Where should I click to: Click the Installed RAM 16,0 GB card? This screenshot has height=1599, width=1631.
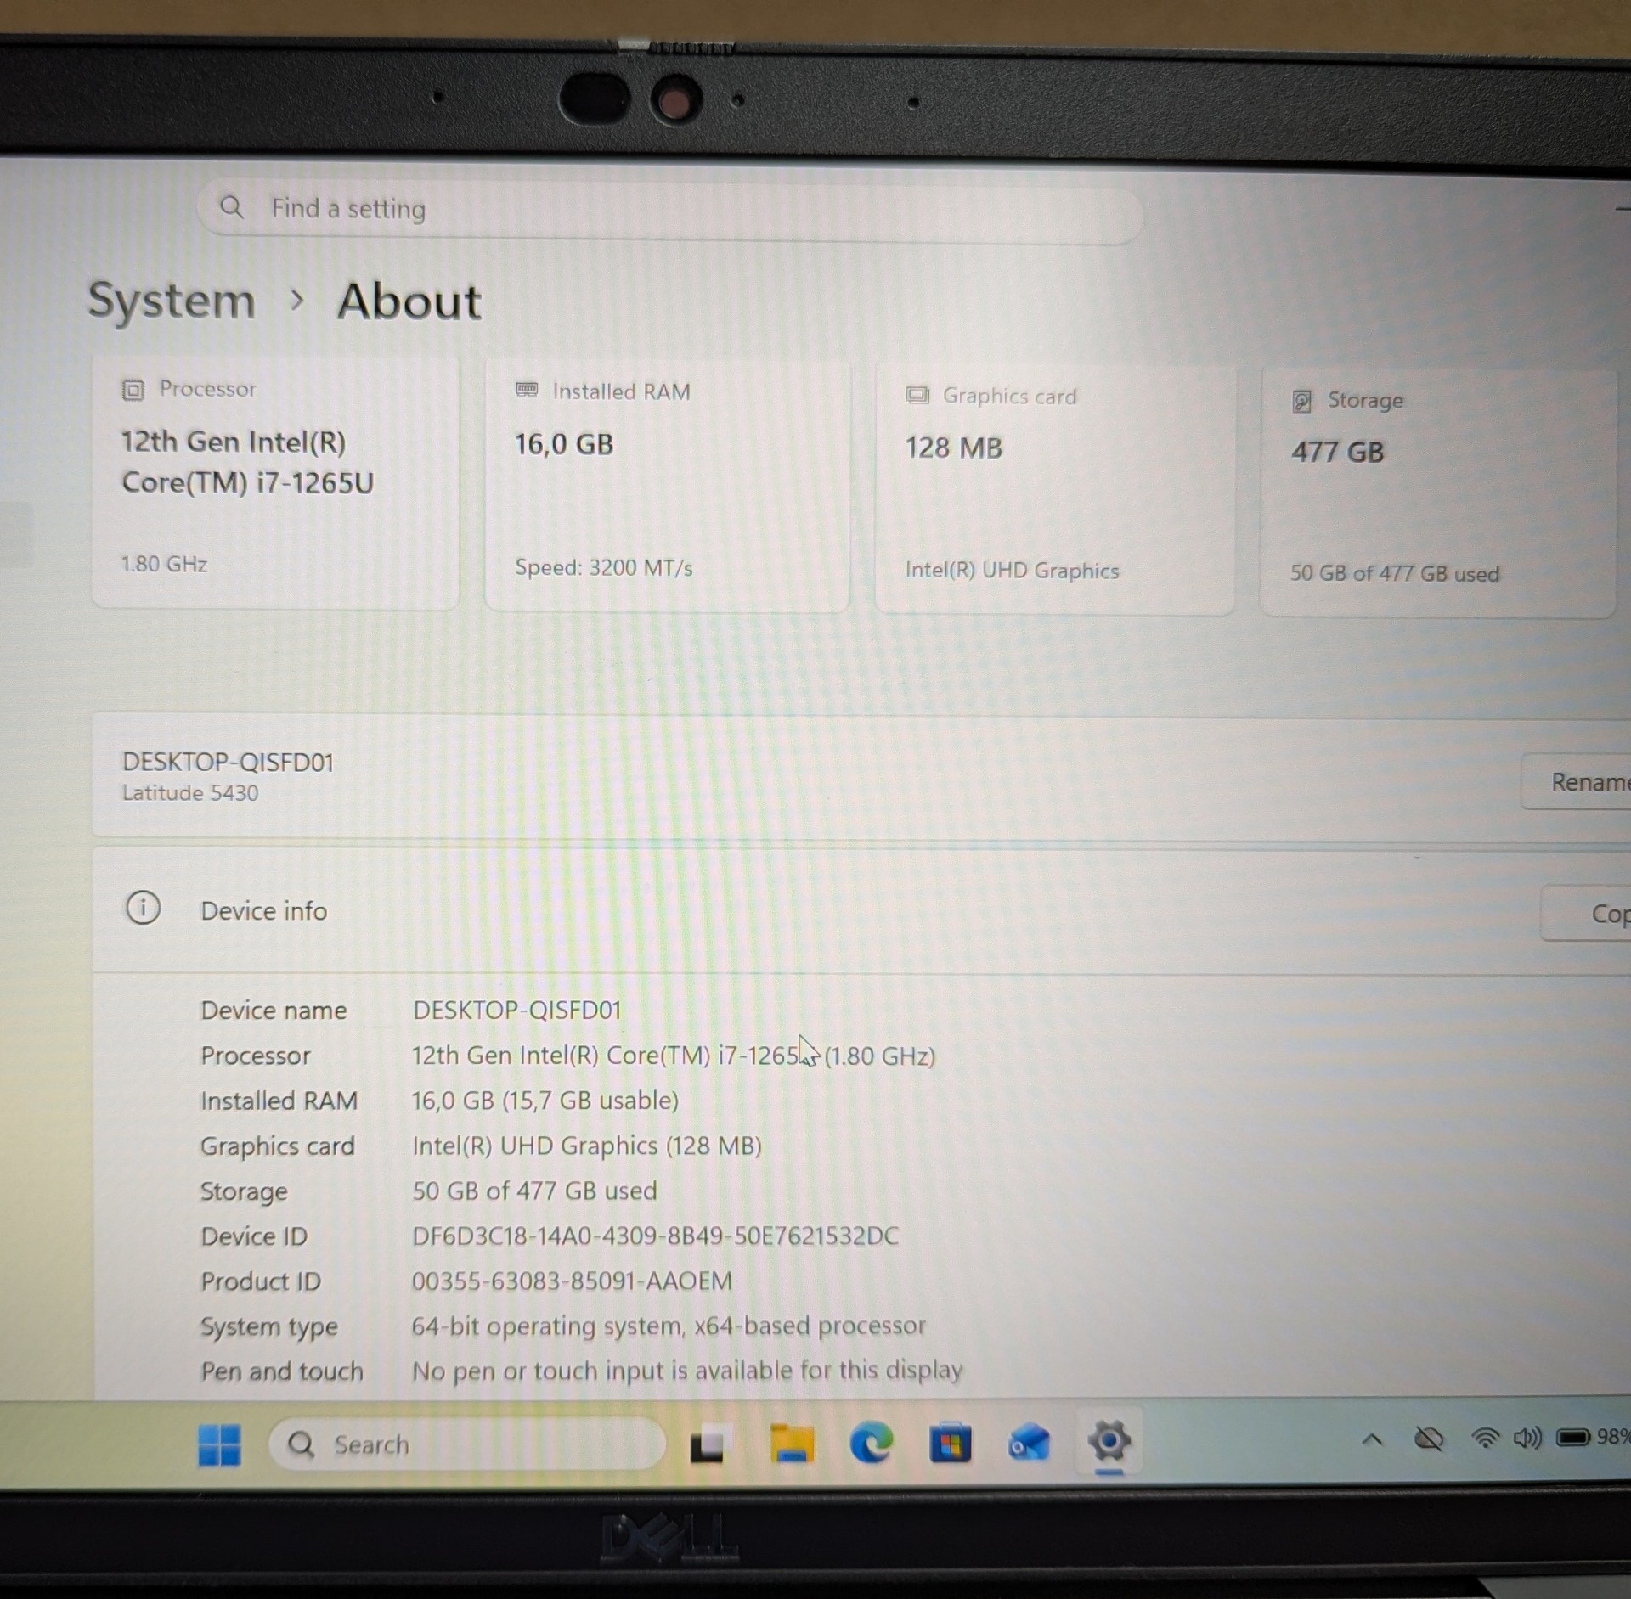(667, 486)
